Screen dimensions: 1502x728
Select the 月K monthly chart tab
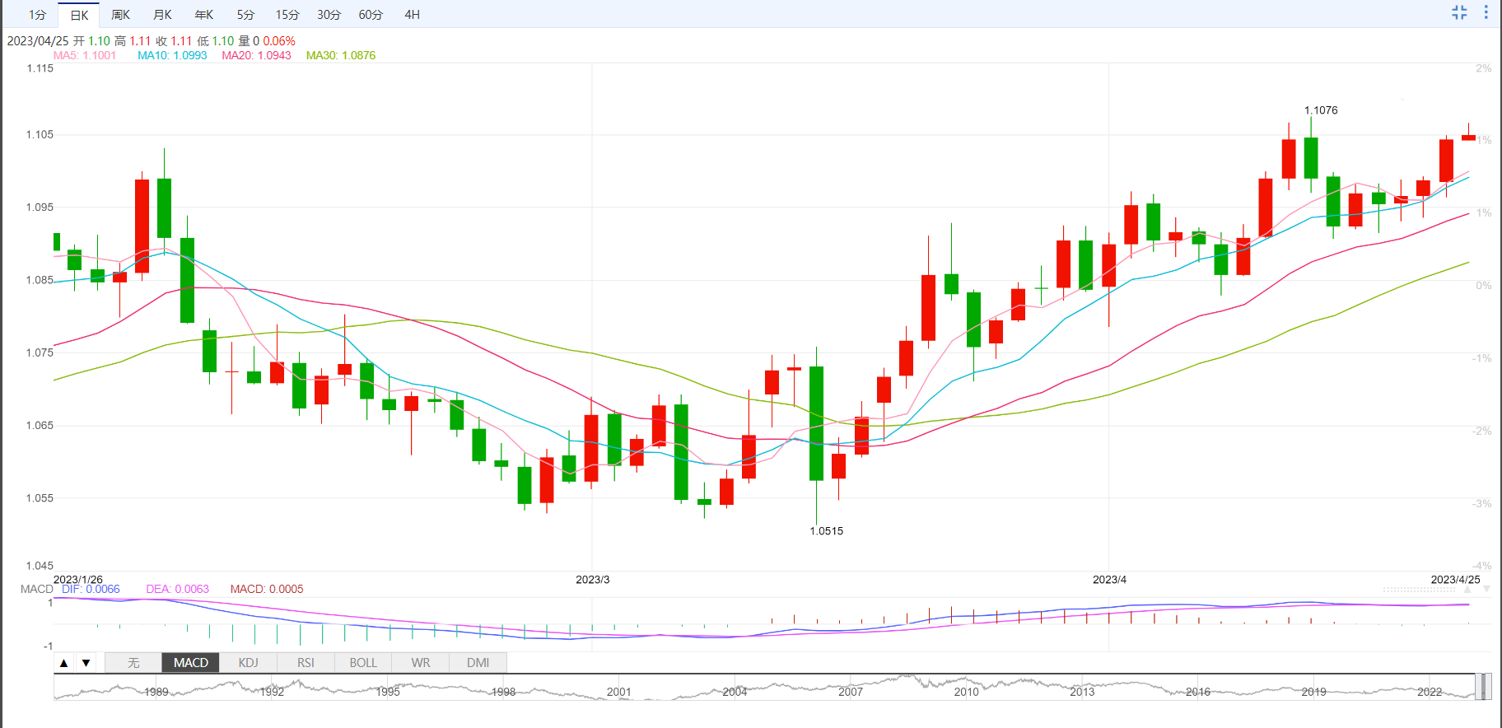(x=162, y=15)
